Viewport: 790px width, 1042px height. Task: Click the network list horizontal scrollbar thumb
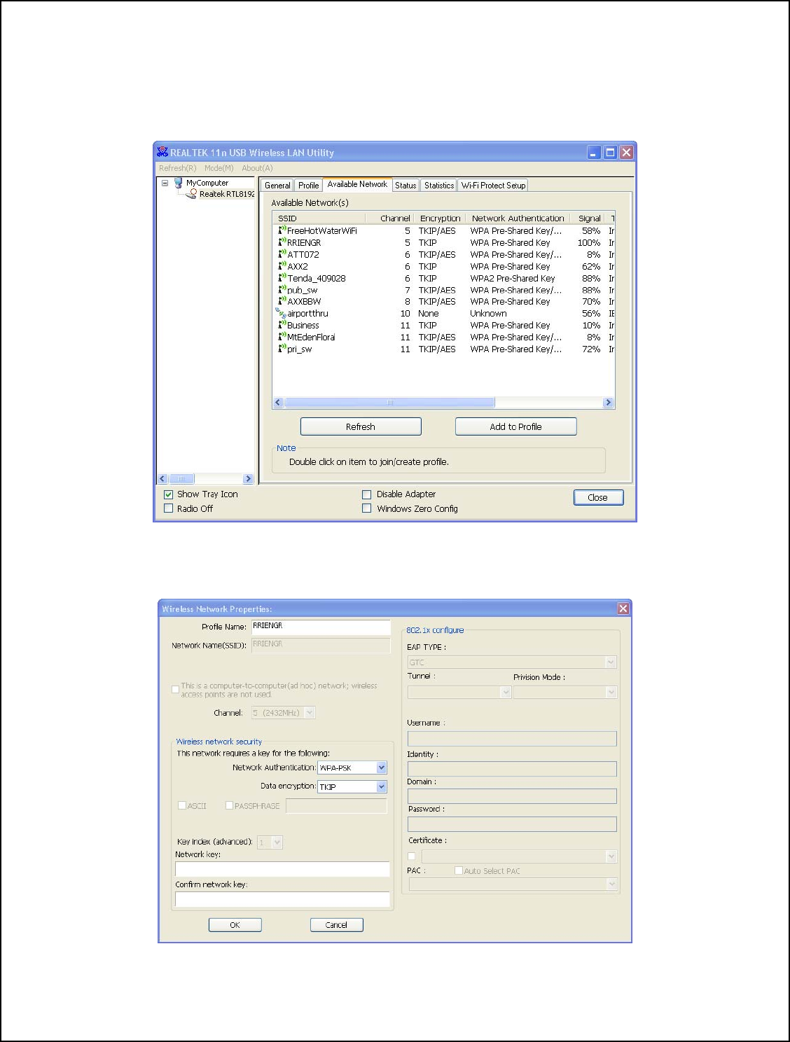click(389, 403)
